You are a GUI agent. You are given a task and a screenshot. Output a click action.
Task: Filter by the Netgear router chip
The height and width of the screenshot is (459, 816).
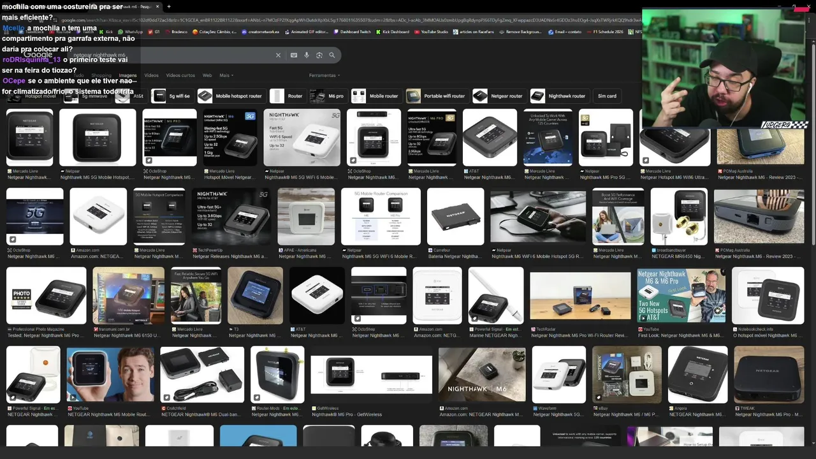(x=499, y=96)
